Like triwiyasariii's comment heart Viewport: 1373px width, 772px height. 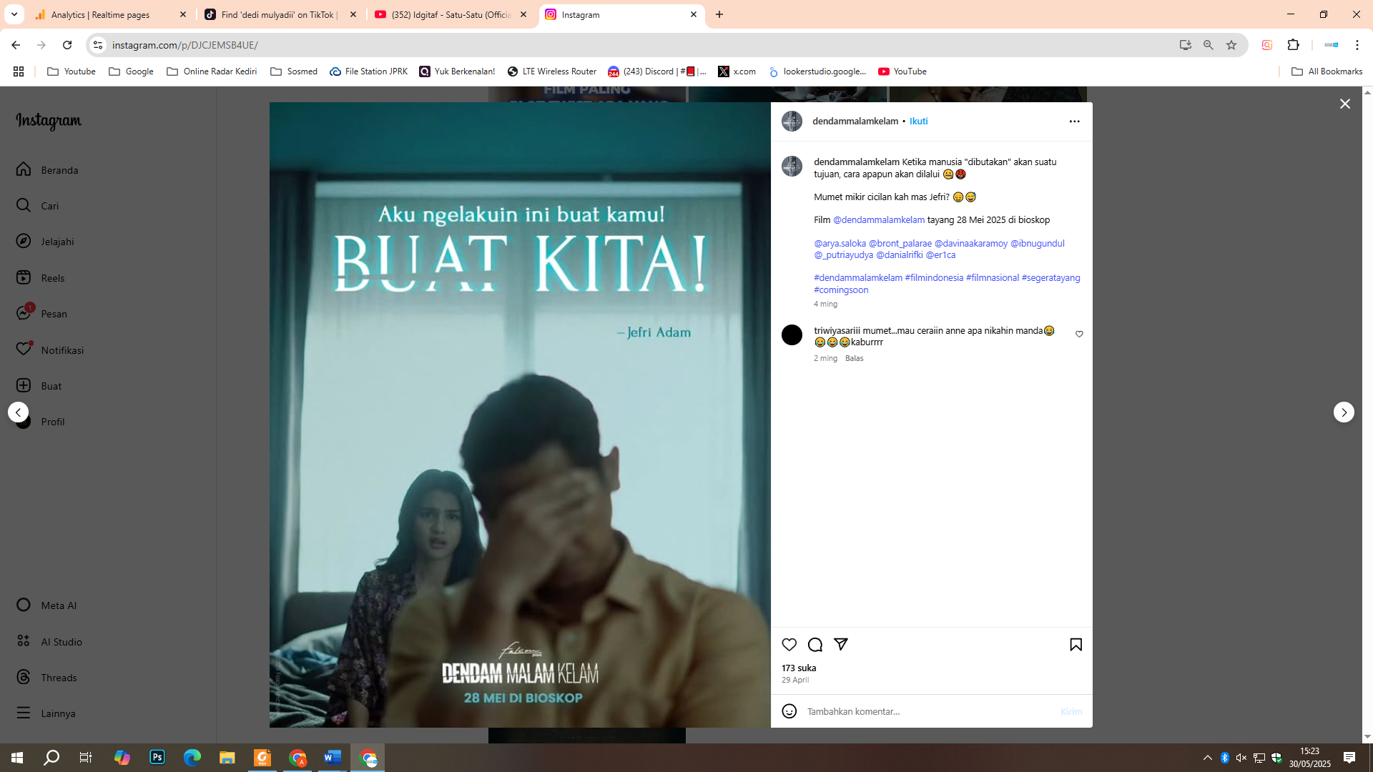pyautogui.click(x=1079, y=334)
